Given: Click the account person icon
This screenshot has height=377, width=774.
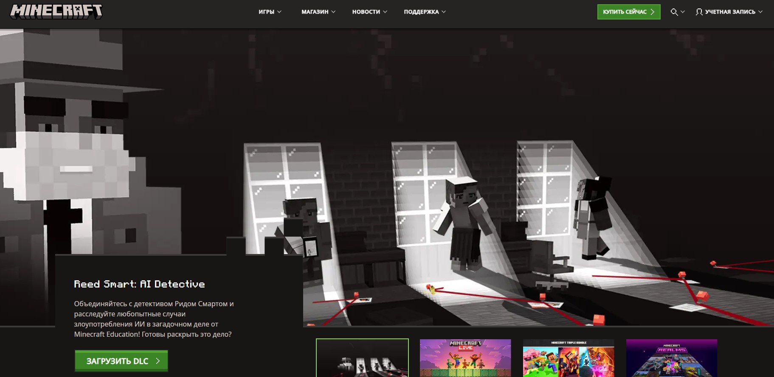Looking at the screenshot, I should [699, 12].
